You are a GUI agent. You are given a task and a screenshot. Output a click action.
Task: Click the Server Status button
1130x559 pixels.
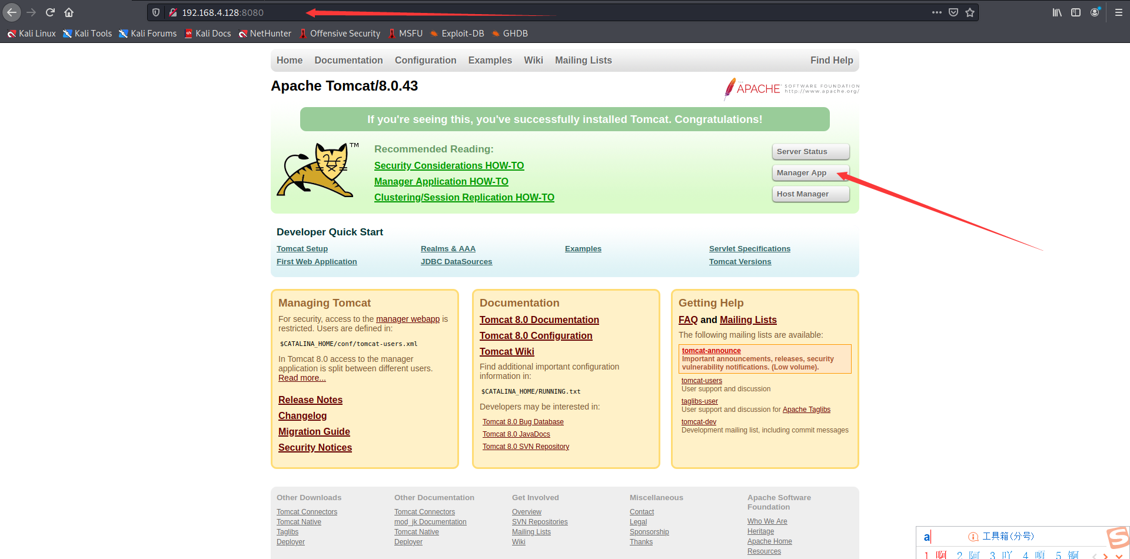[x=810, y=152]
